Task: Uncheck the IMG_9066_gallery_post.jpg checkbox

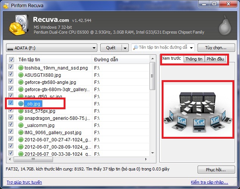Action: pos(11,132)
